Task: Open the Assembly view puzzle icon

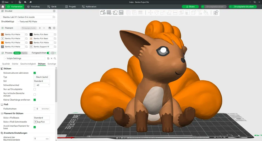Action: (216, 13)
